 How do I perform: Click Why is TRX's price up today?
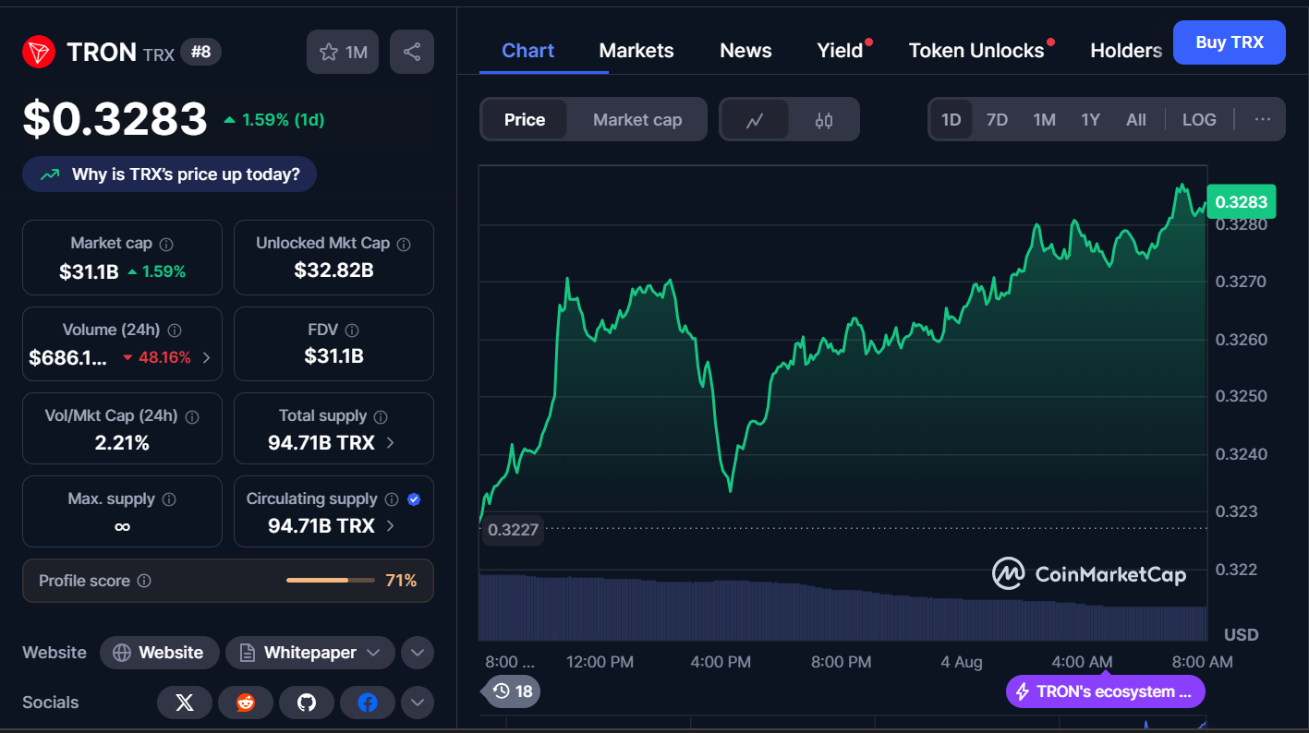coord(170,174)
